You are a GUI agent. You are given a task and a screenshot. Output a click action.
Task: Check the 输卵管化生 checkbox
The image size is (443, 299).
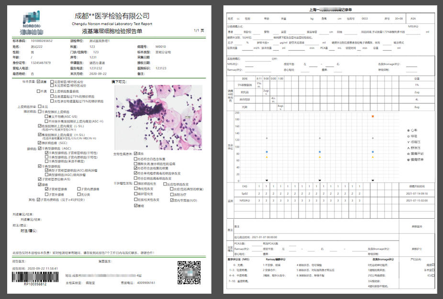click(135, 194)
